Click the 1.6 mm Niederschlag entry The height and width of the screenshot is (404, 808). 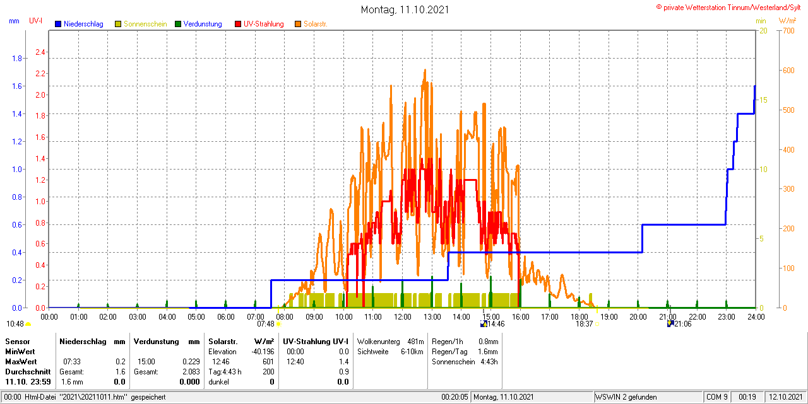point(71,382)
